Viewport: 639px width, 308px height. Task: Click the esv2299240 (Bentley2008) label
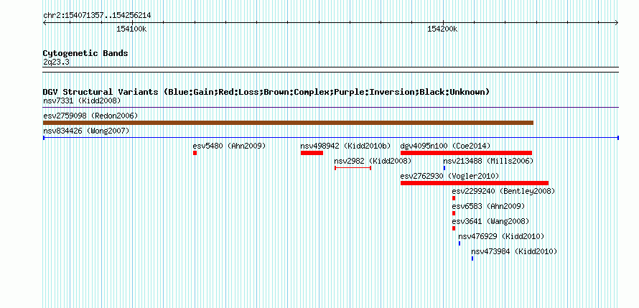click(503, 191)
